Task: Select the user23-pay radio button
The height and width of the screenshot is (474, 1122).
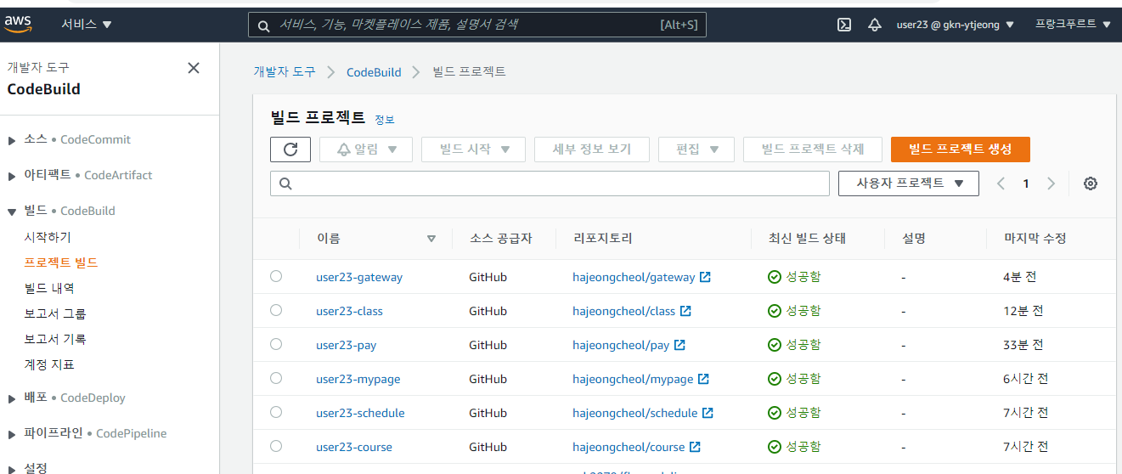Action: pos(276,344)
